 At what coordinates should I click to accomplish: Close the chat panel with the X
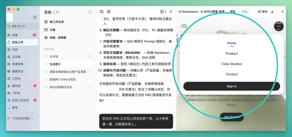pos(171,12)
